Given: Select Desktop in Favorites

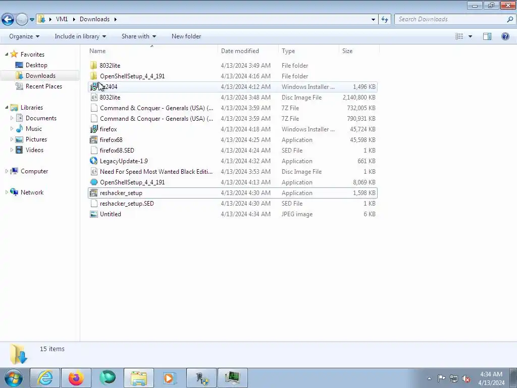Looking at the screenshot, I should (x=36, y=65).
